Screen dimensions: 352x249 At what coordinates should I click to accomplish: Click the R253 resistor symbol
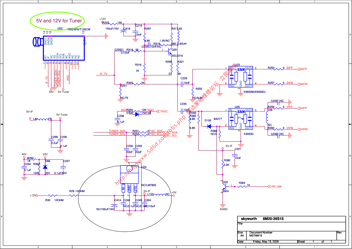pos(278,69)
